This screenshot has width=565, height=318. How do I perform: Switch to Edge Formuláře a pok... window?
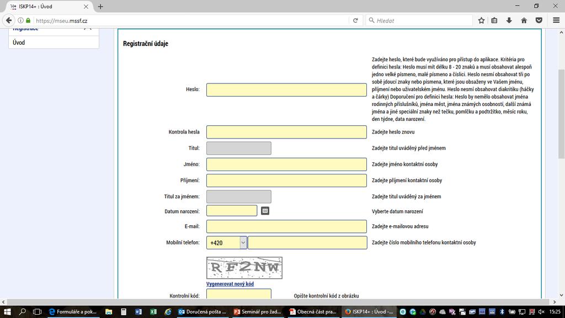[x=73, y=311]
